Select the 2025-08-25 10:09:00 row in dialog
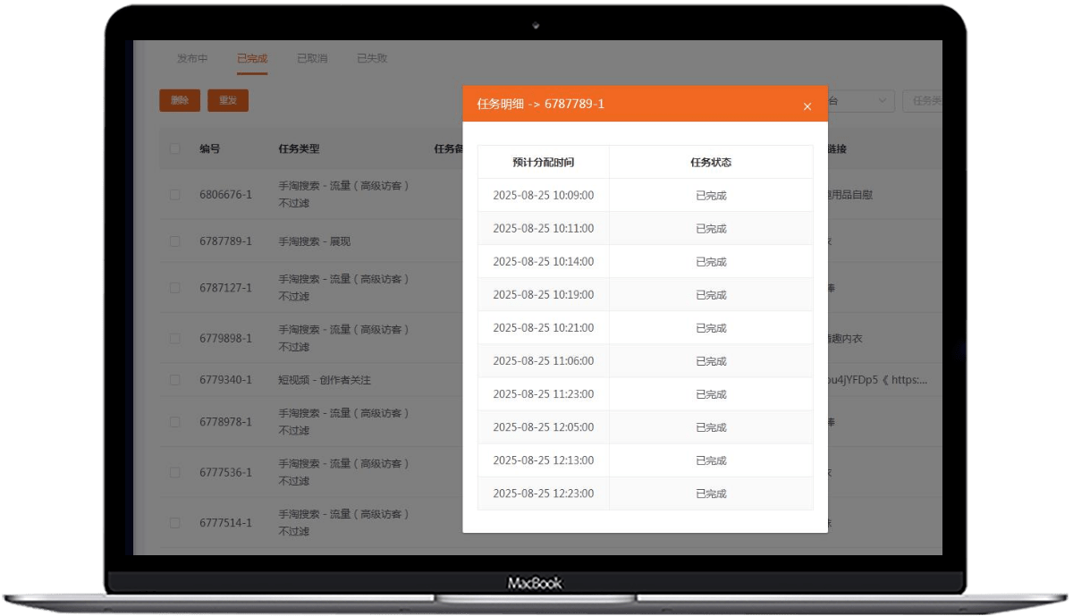 543,196
